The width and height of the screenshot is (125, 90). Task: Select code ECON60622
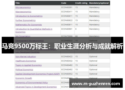67,20
